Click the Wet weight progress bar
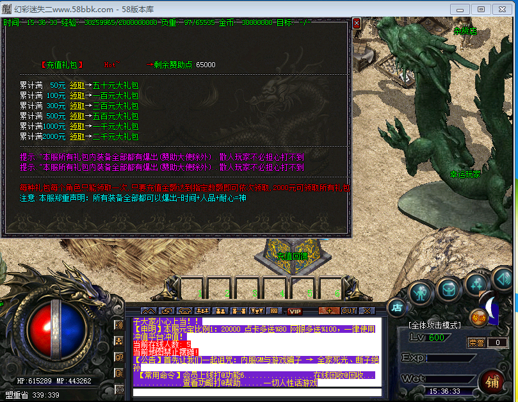 click(451, 379)
